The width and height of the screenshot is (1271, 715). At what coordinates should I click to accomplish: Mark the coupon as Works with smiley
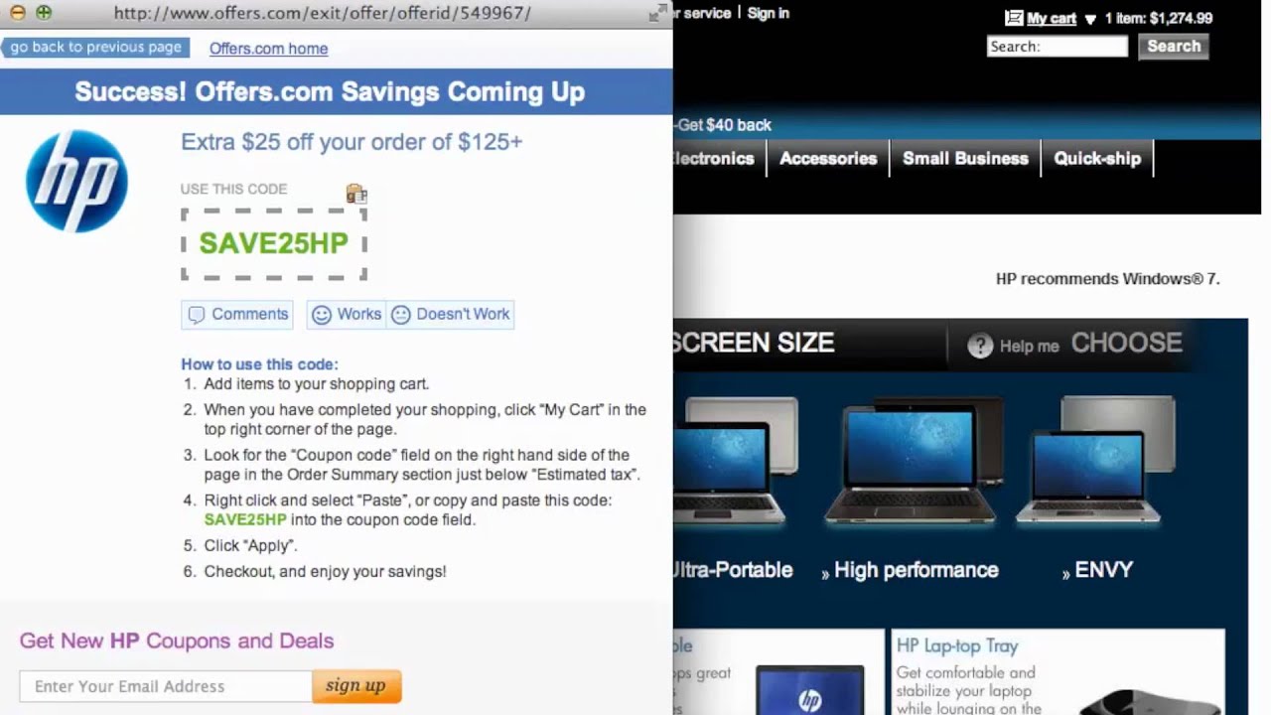coord(347,315)
